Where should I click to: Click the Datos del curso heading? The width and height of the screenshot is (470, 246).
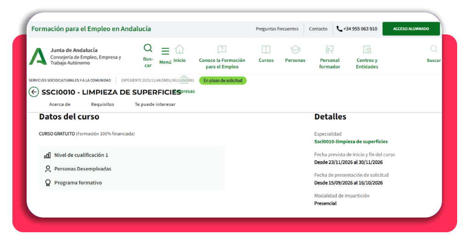click(69, 117)
